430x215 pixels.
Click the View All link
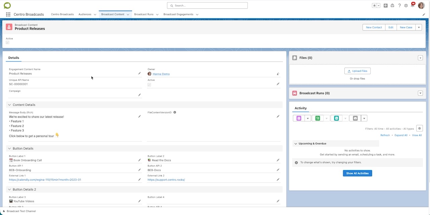[417, 135]
